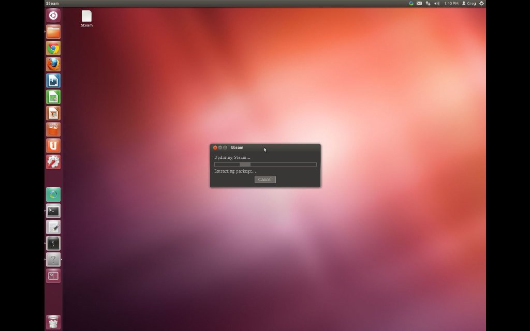This screenshot has height=331, width=530.
Task: Open the Terminal from the launcher
Action: (53, 211)
